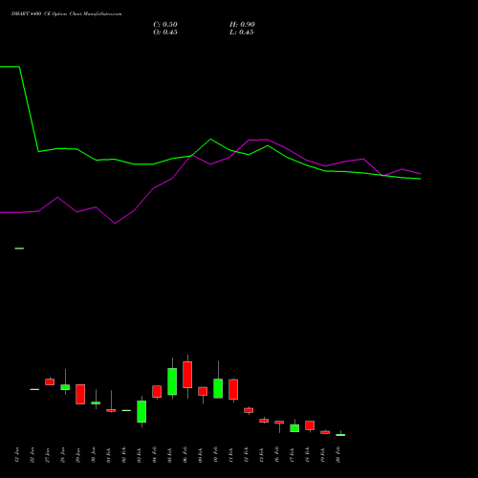The width and height of the screenshot is (478, 478).
Task: Select the low value L: 0.45
Action: click(242, 33)
